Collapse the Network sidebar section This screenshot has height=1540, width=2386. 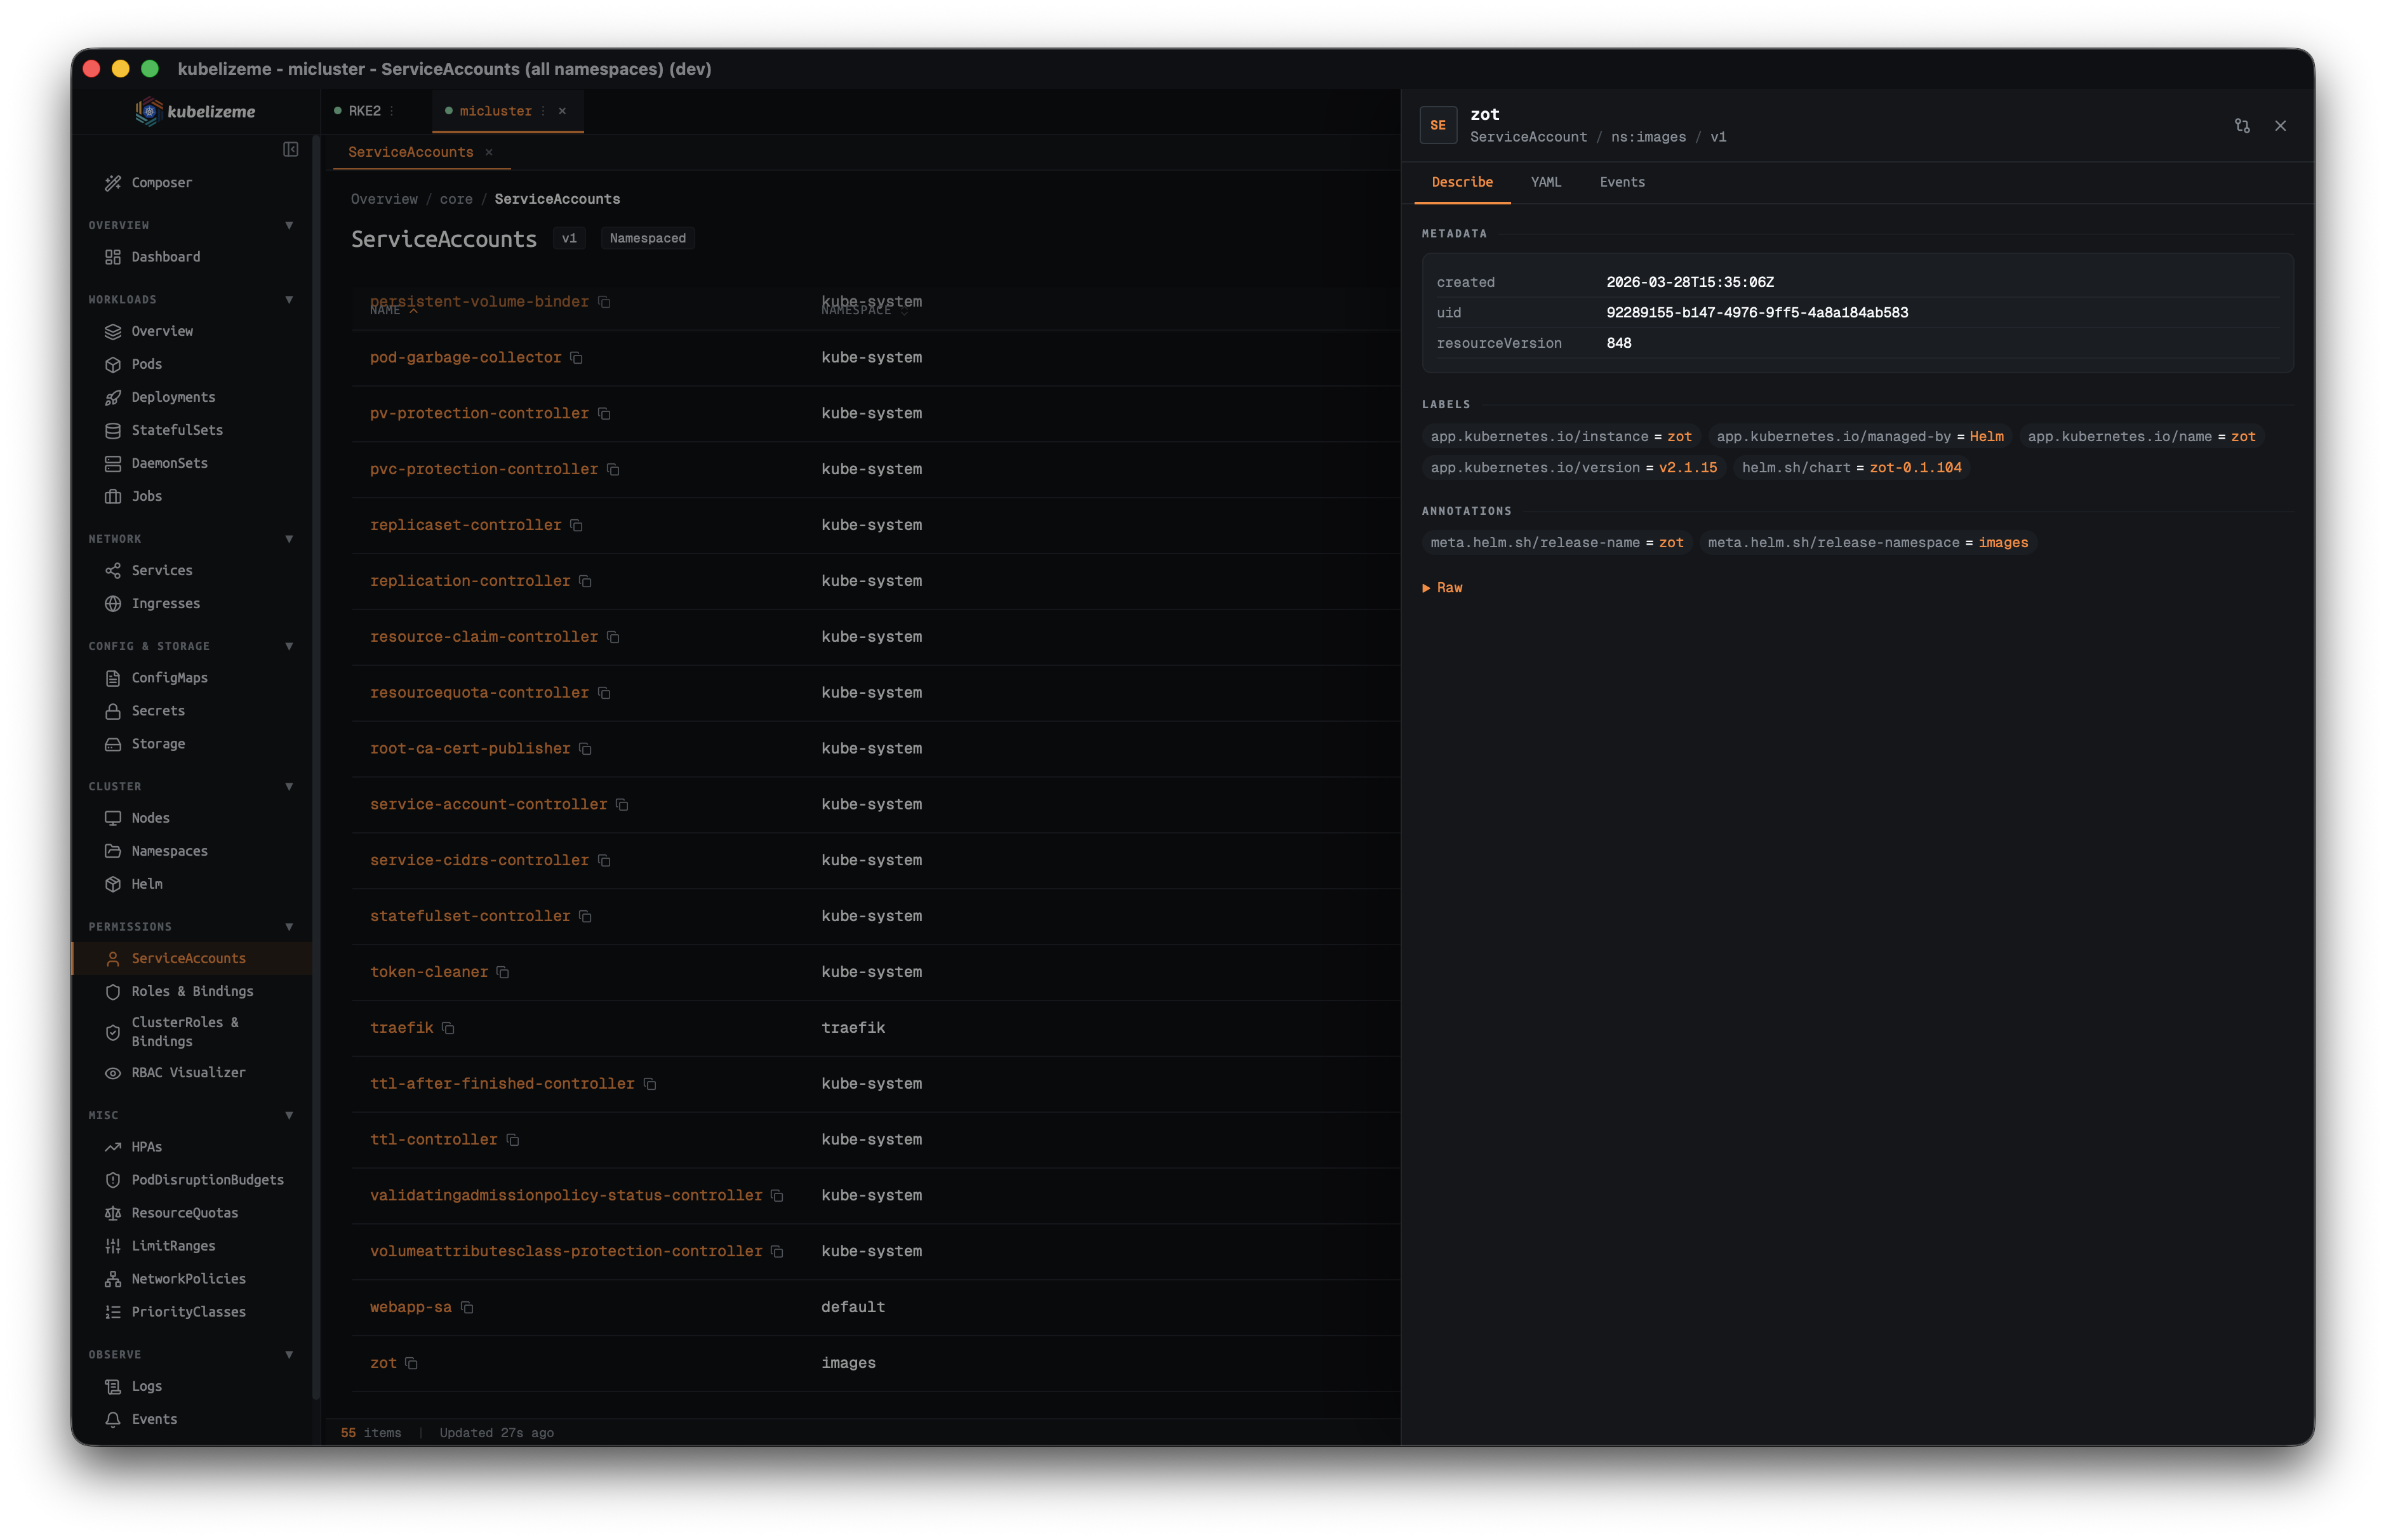pyautogui.click(x=289, y=539)
